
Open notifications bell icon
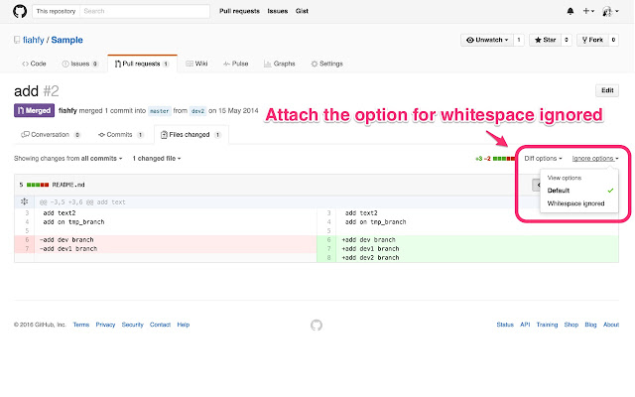click(x=571, y=11)
